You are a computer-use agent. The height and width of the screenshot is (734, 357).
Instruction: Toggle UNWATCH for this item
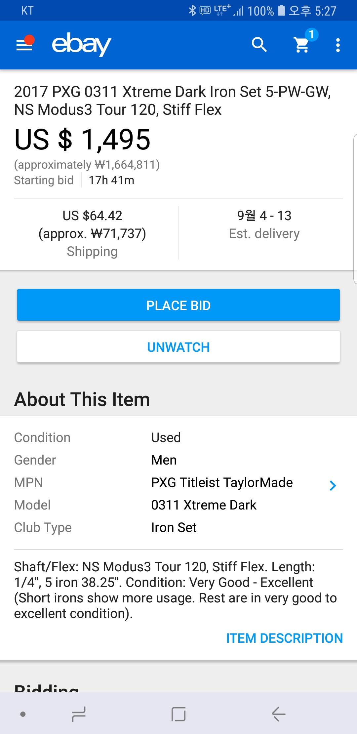(x=178, y=347)
